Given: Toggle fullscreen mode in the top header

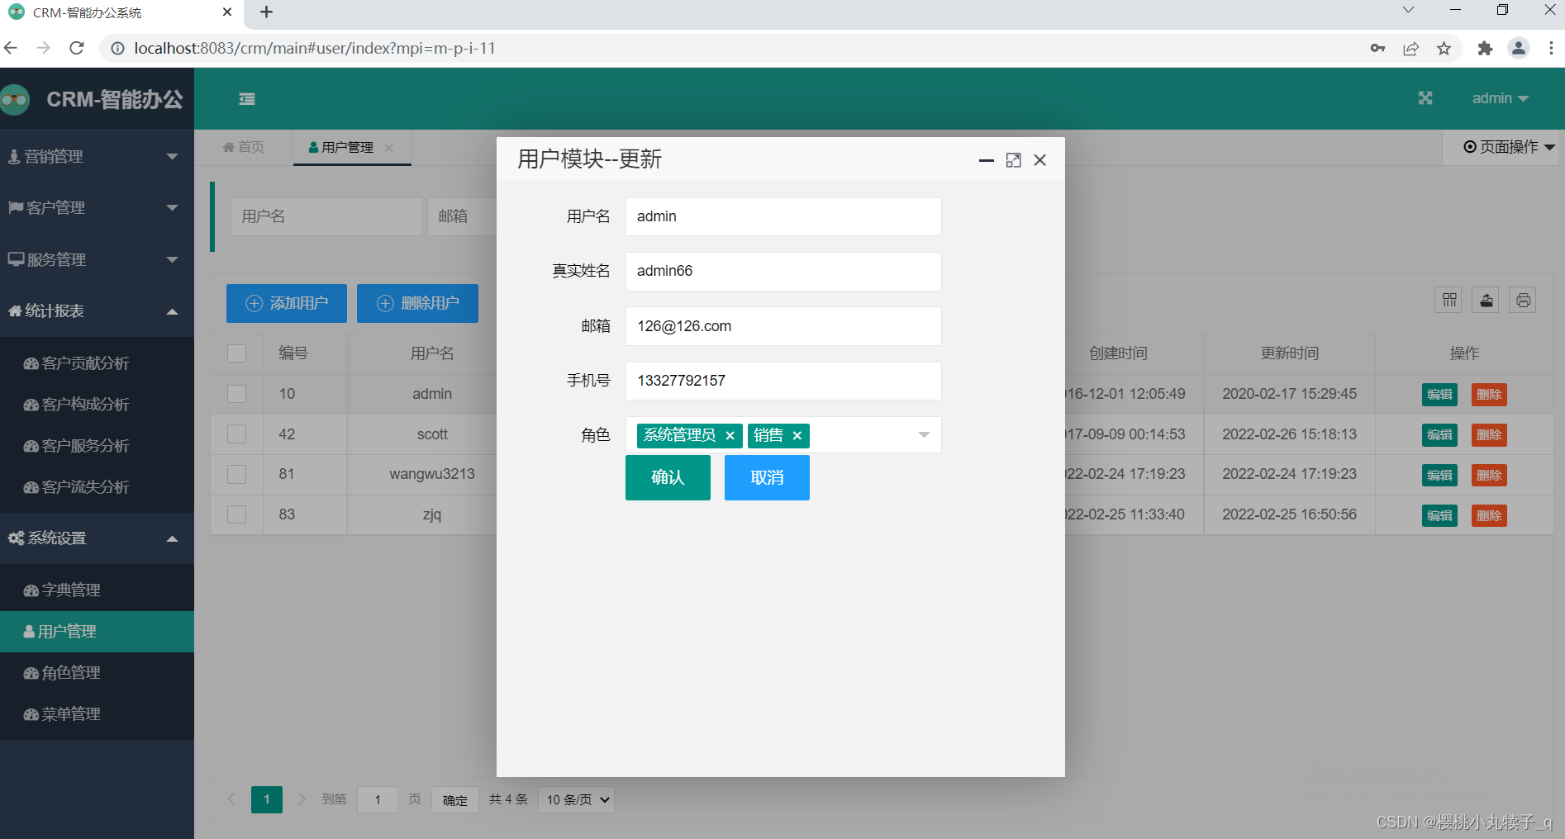Looking at the screenshot, I should [1425, 97].
